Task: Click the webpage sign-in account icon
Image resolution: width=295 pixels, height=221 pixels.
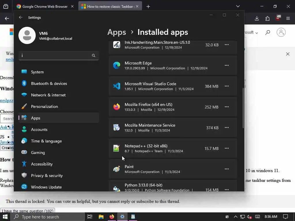Action: (x=281, y=32)
